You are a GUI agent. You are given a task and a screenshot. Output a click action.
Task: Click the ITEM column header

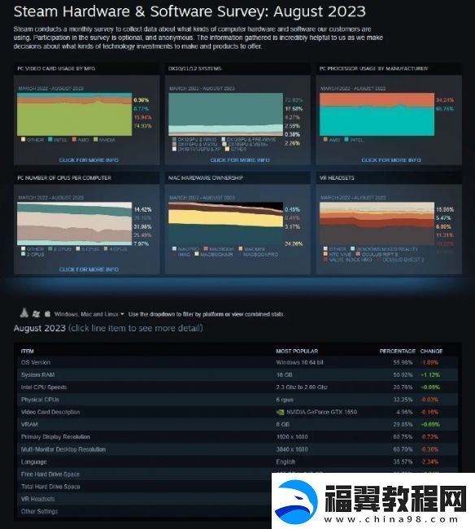click(28, 352)
